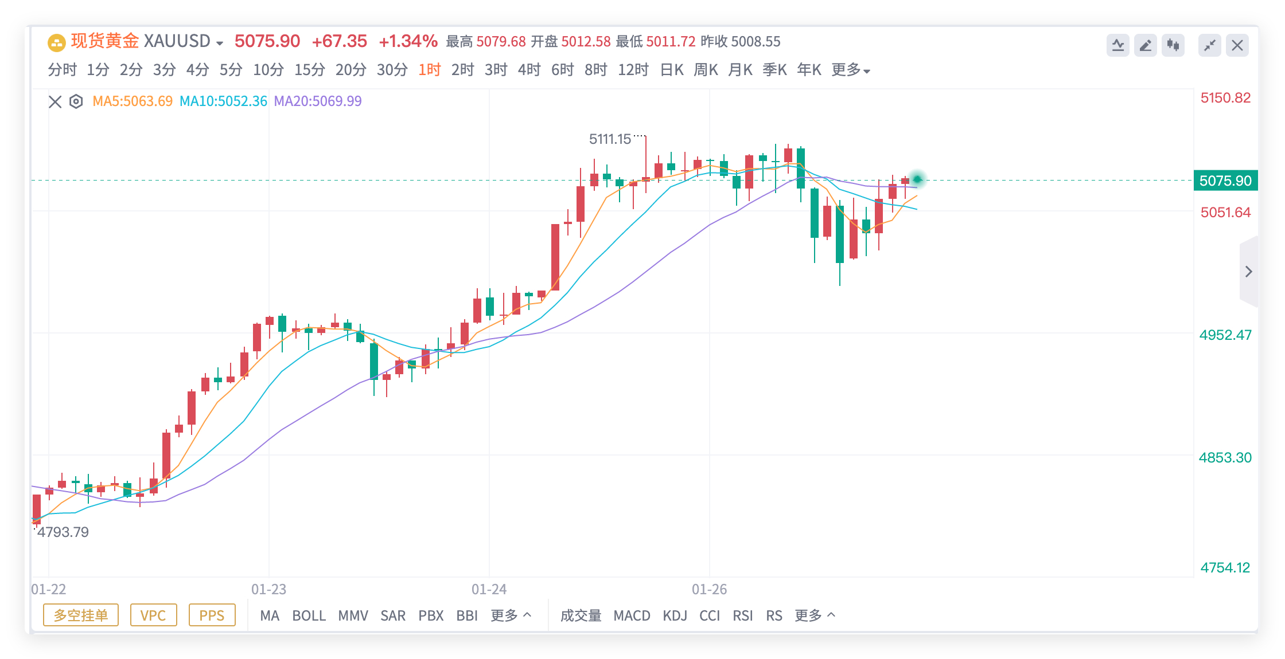Open the drawing pencil tool
This screenshot has width=1285, height=659.
click(1145, 45)
